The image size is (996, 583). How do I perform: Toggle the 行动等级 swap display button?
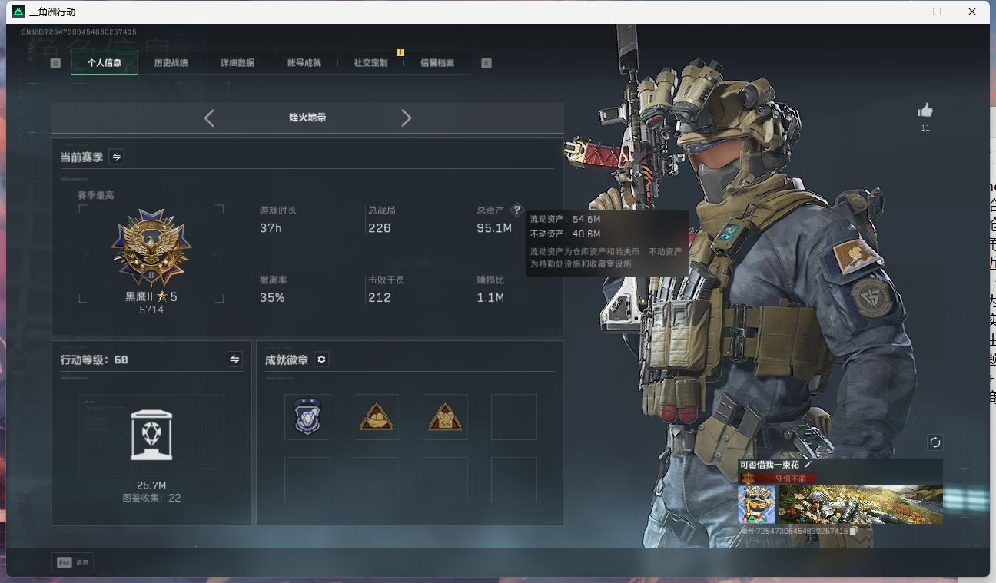234,359
